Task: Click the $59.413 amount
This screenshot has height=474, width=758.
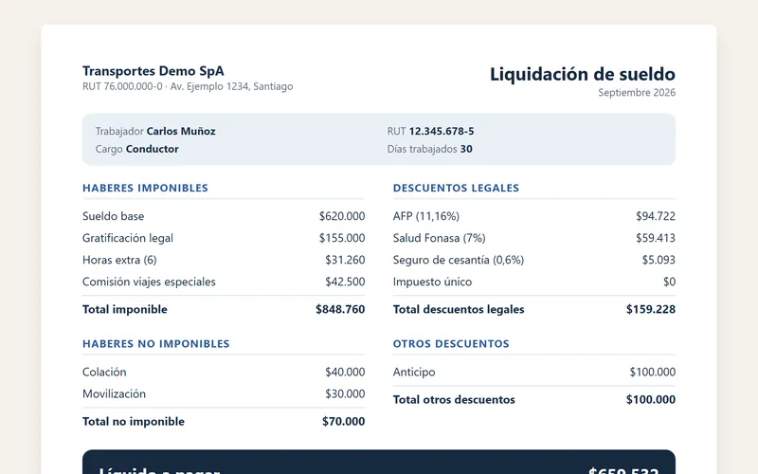Action: (x=656, y=238)
